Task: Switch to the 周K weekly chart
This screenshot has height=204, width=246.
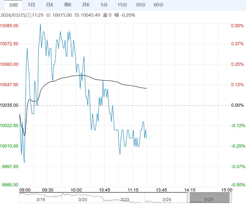Action: (68, 5)
